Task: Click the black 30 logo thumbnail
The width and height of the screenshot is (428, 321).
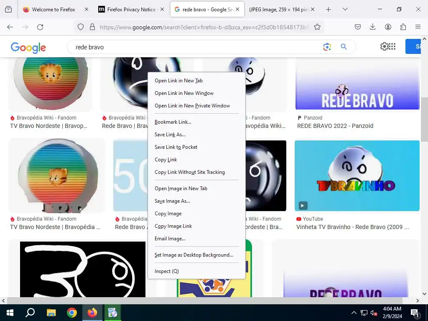Action: click(x=83, y=269)
